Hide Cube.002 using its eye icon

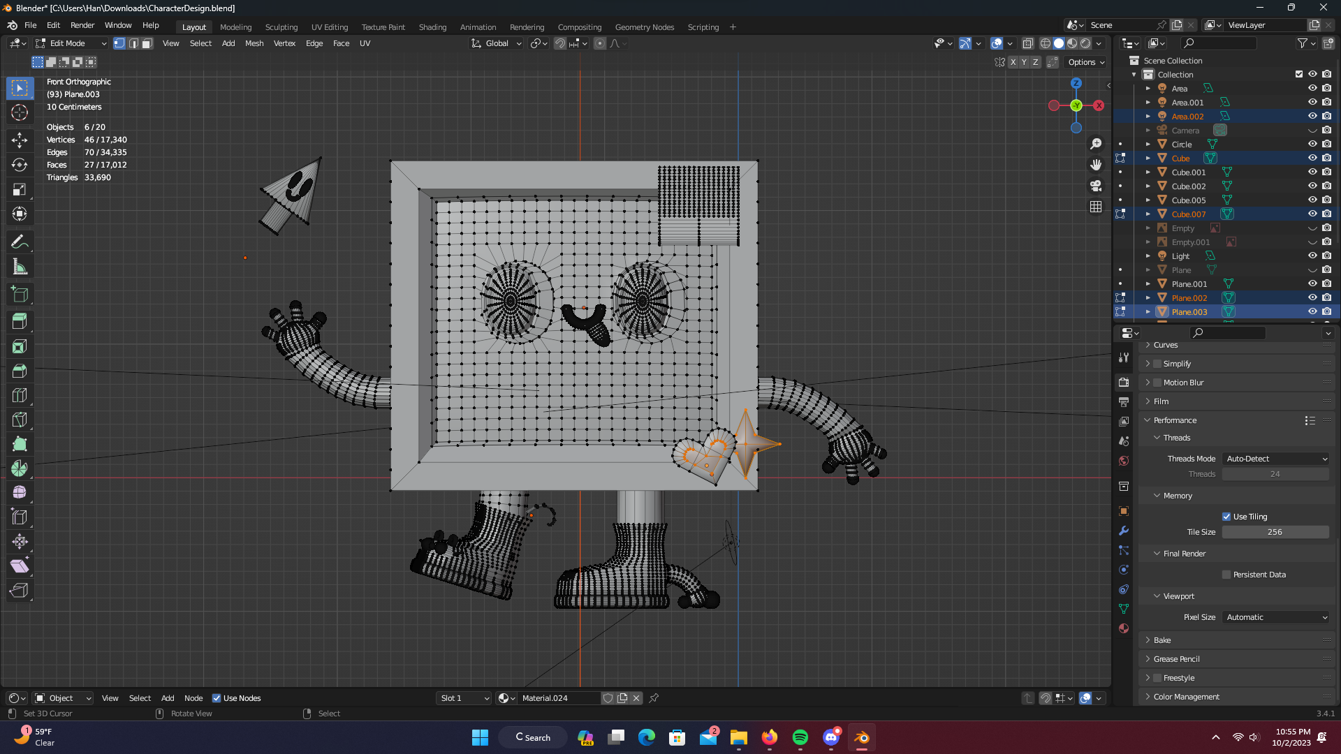point(1312,186)
